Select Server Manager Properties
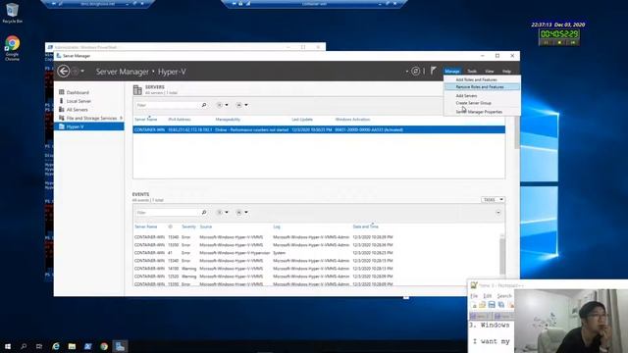The height and width of the screenshot is (353, 628). (482, 112)
